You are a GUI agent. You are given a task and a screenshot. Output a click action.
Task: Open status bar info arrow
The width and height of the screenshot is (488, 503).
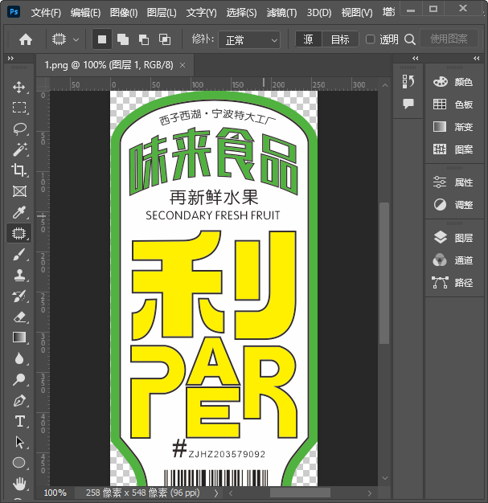point(216,493)
